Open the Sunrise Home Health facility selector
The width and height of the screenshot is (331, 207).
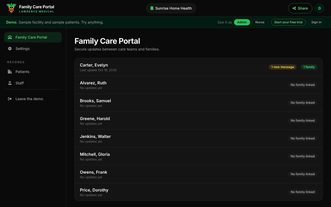171,8
